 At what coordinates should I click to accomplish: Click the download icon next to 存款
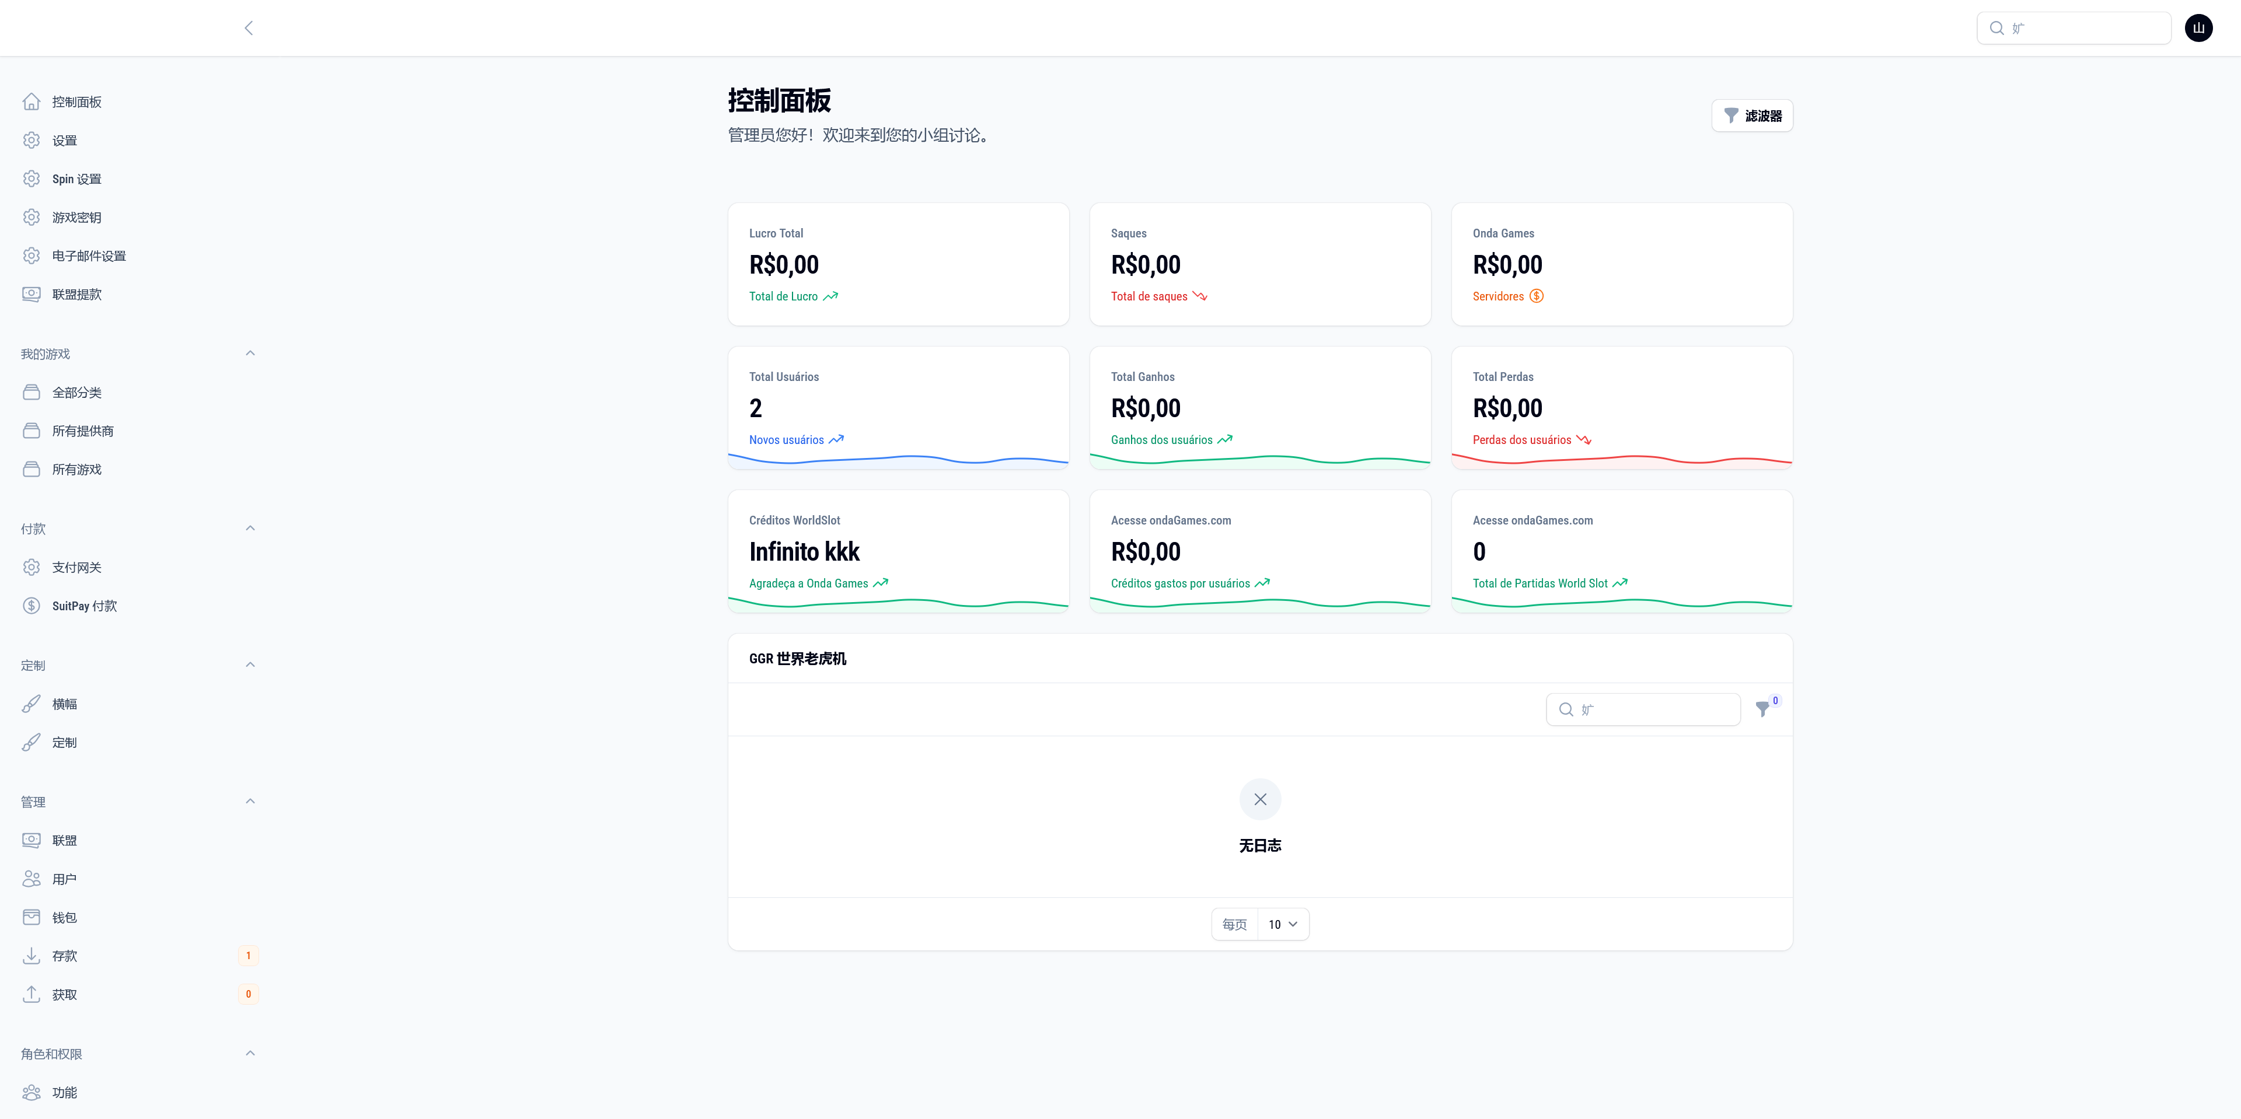[32, 956]
